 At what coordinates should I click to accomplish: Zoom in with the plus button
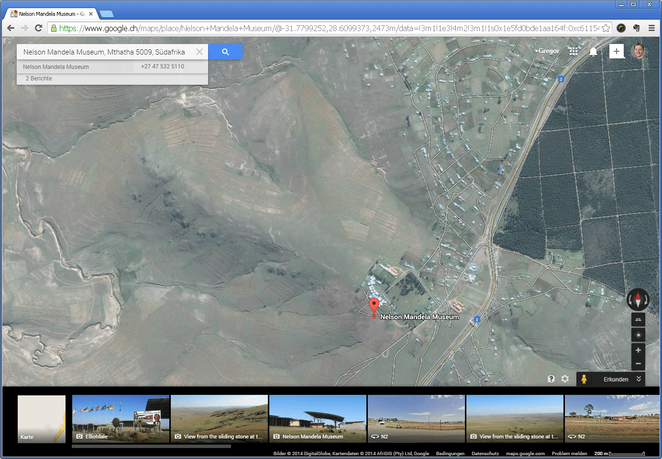pyautogui.click(x=638, y=350)
